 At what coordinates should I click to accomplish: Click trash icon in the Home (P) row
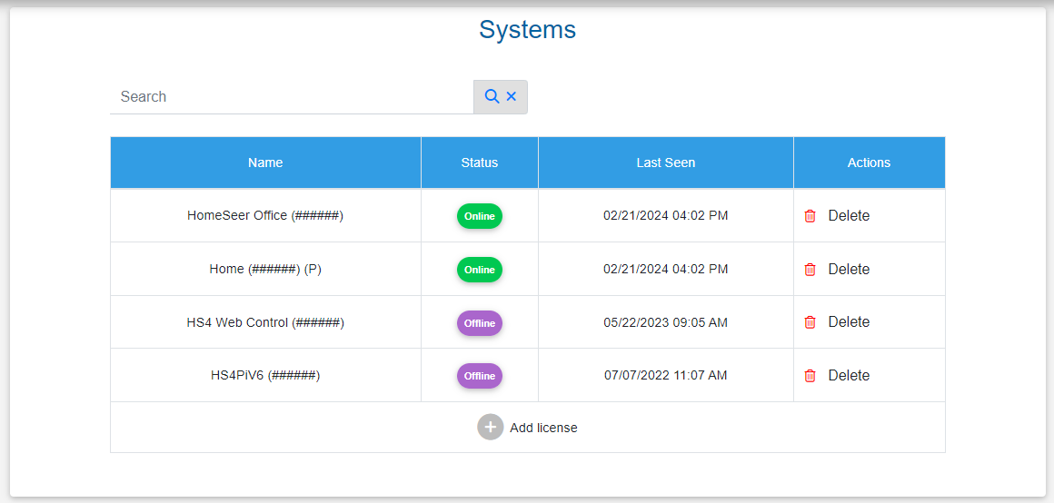pyautogui.click(x=810, y=270)
